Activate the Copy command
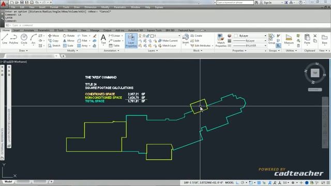This screenshot has height=186, width=331. pos(53,40)
